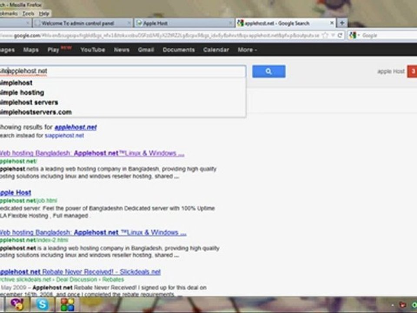Open the Bookmarks menu
417x313 pixels.
point(9,13)
